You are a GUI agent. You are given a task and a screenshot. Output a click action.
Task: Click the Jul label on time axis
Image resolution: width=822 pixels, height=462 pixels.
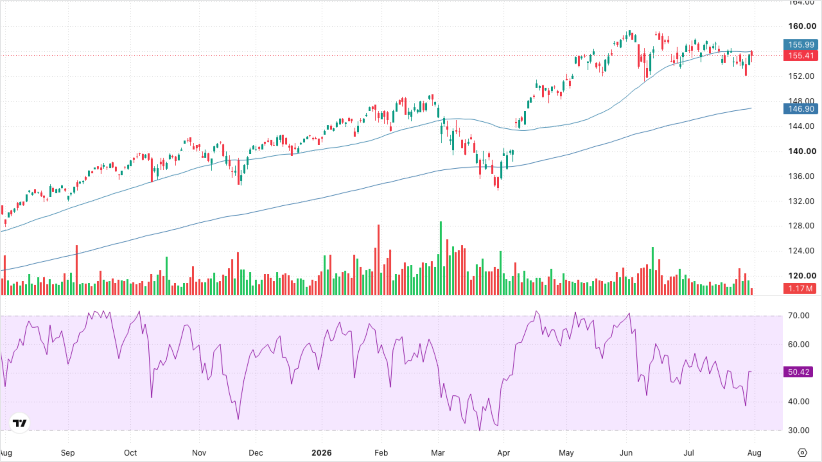689,453
